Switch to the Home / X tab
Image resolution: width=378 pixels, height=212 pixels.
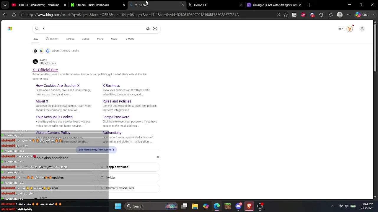[215, 5]
